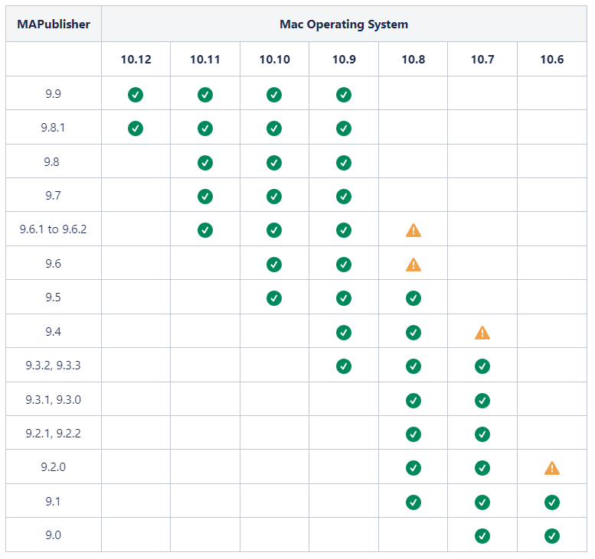The width and height of the screenshot is (595, 559).
Task: Click the check for 9.3.2, 9.3.3 on 10.7
Action: tap(482, 366)
